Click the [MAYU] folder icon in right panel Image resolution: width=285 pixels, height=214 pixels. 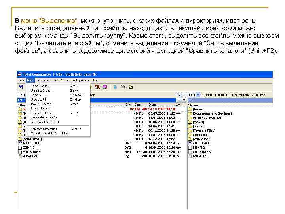coord(190,122)
